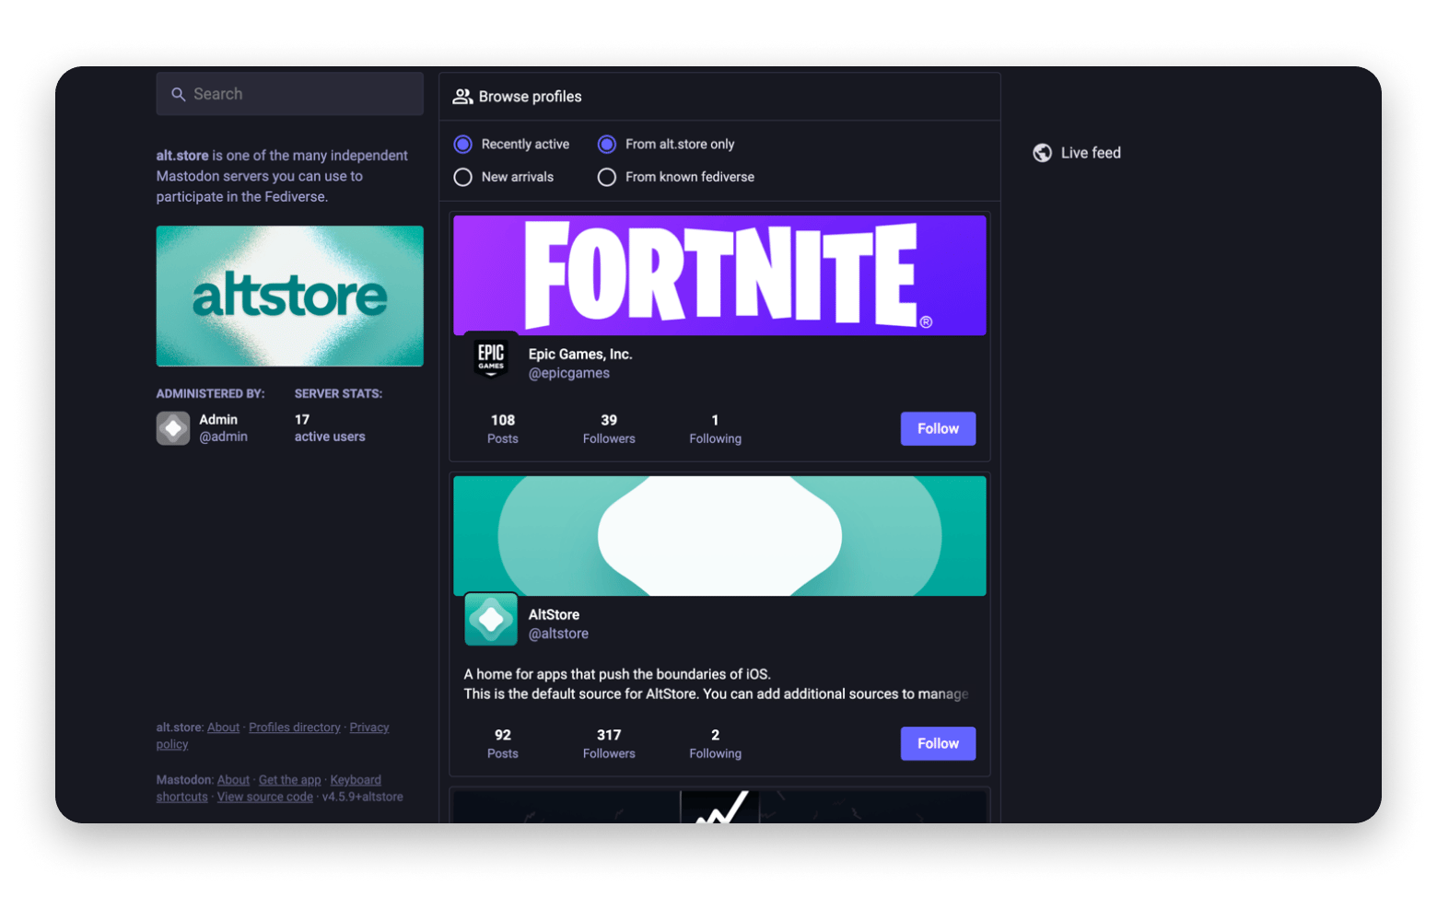Click the AltStore teal header banner

[719, 536]
